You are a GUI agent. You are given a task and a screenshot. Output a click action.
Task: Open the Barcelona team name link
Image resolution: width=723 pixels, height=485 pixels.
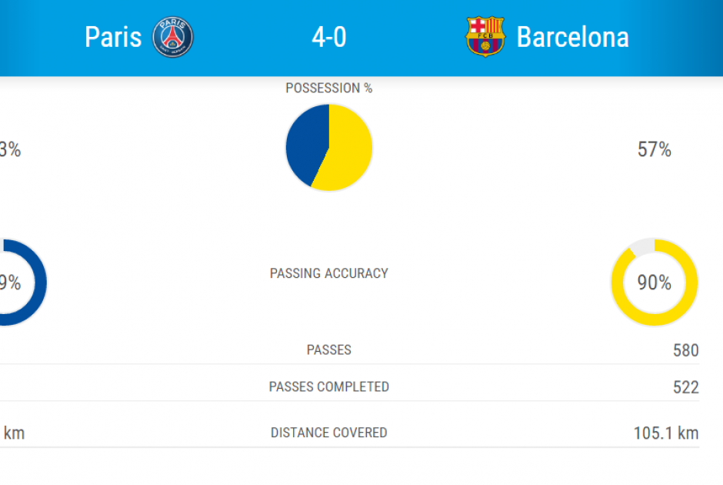573,37
